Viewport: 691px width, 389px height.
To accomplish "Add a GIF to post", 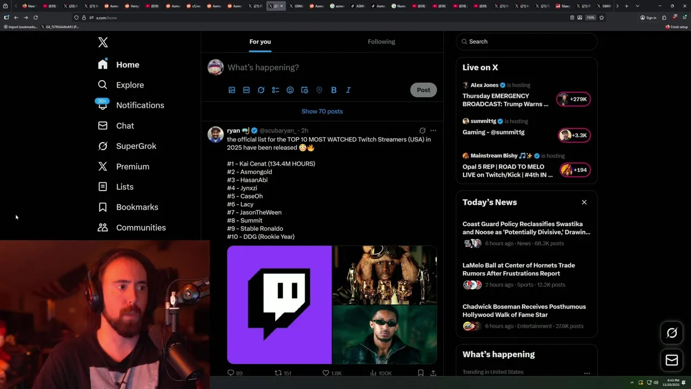I will tap(246, 90).
